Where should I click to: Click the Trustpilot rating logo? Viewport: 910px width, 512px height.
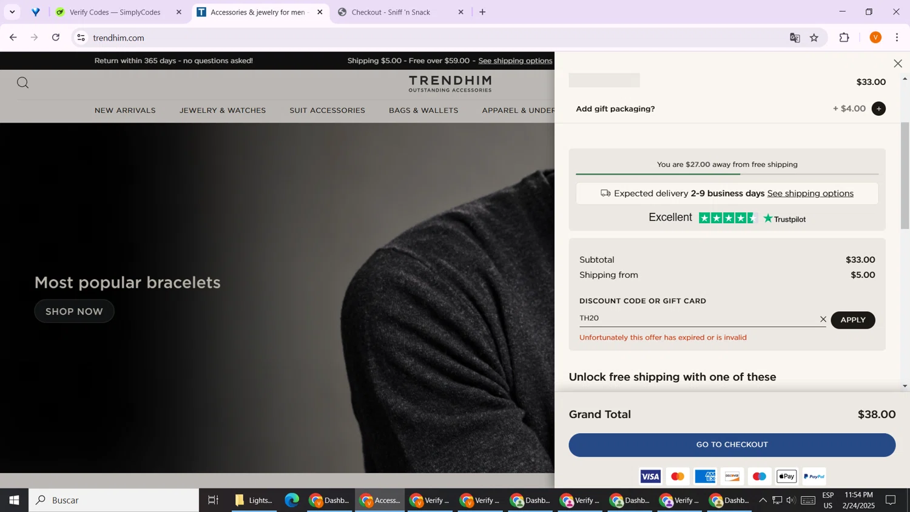784,219
